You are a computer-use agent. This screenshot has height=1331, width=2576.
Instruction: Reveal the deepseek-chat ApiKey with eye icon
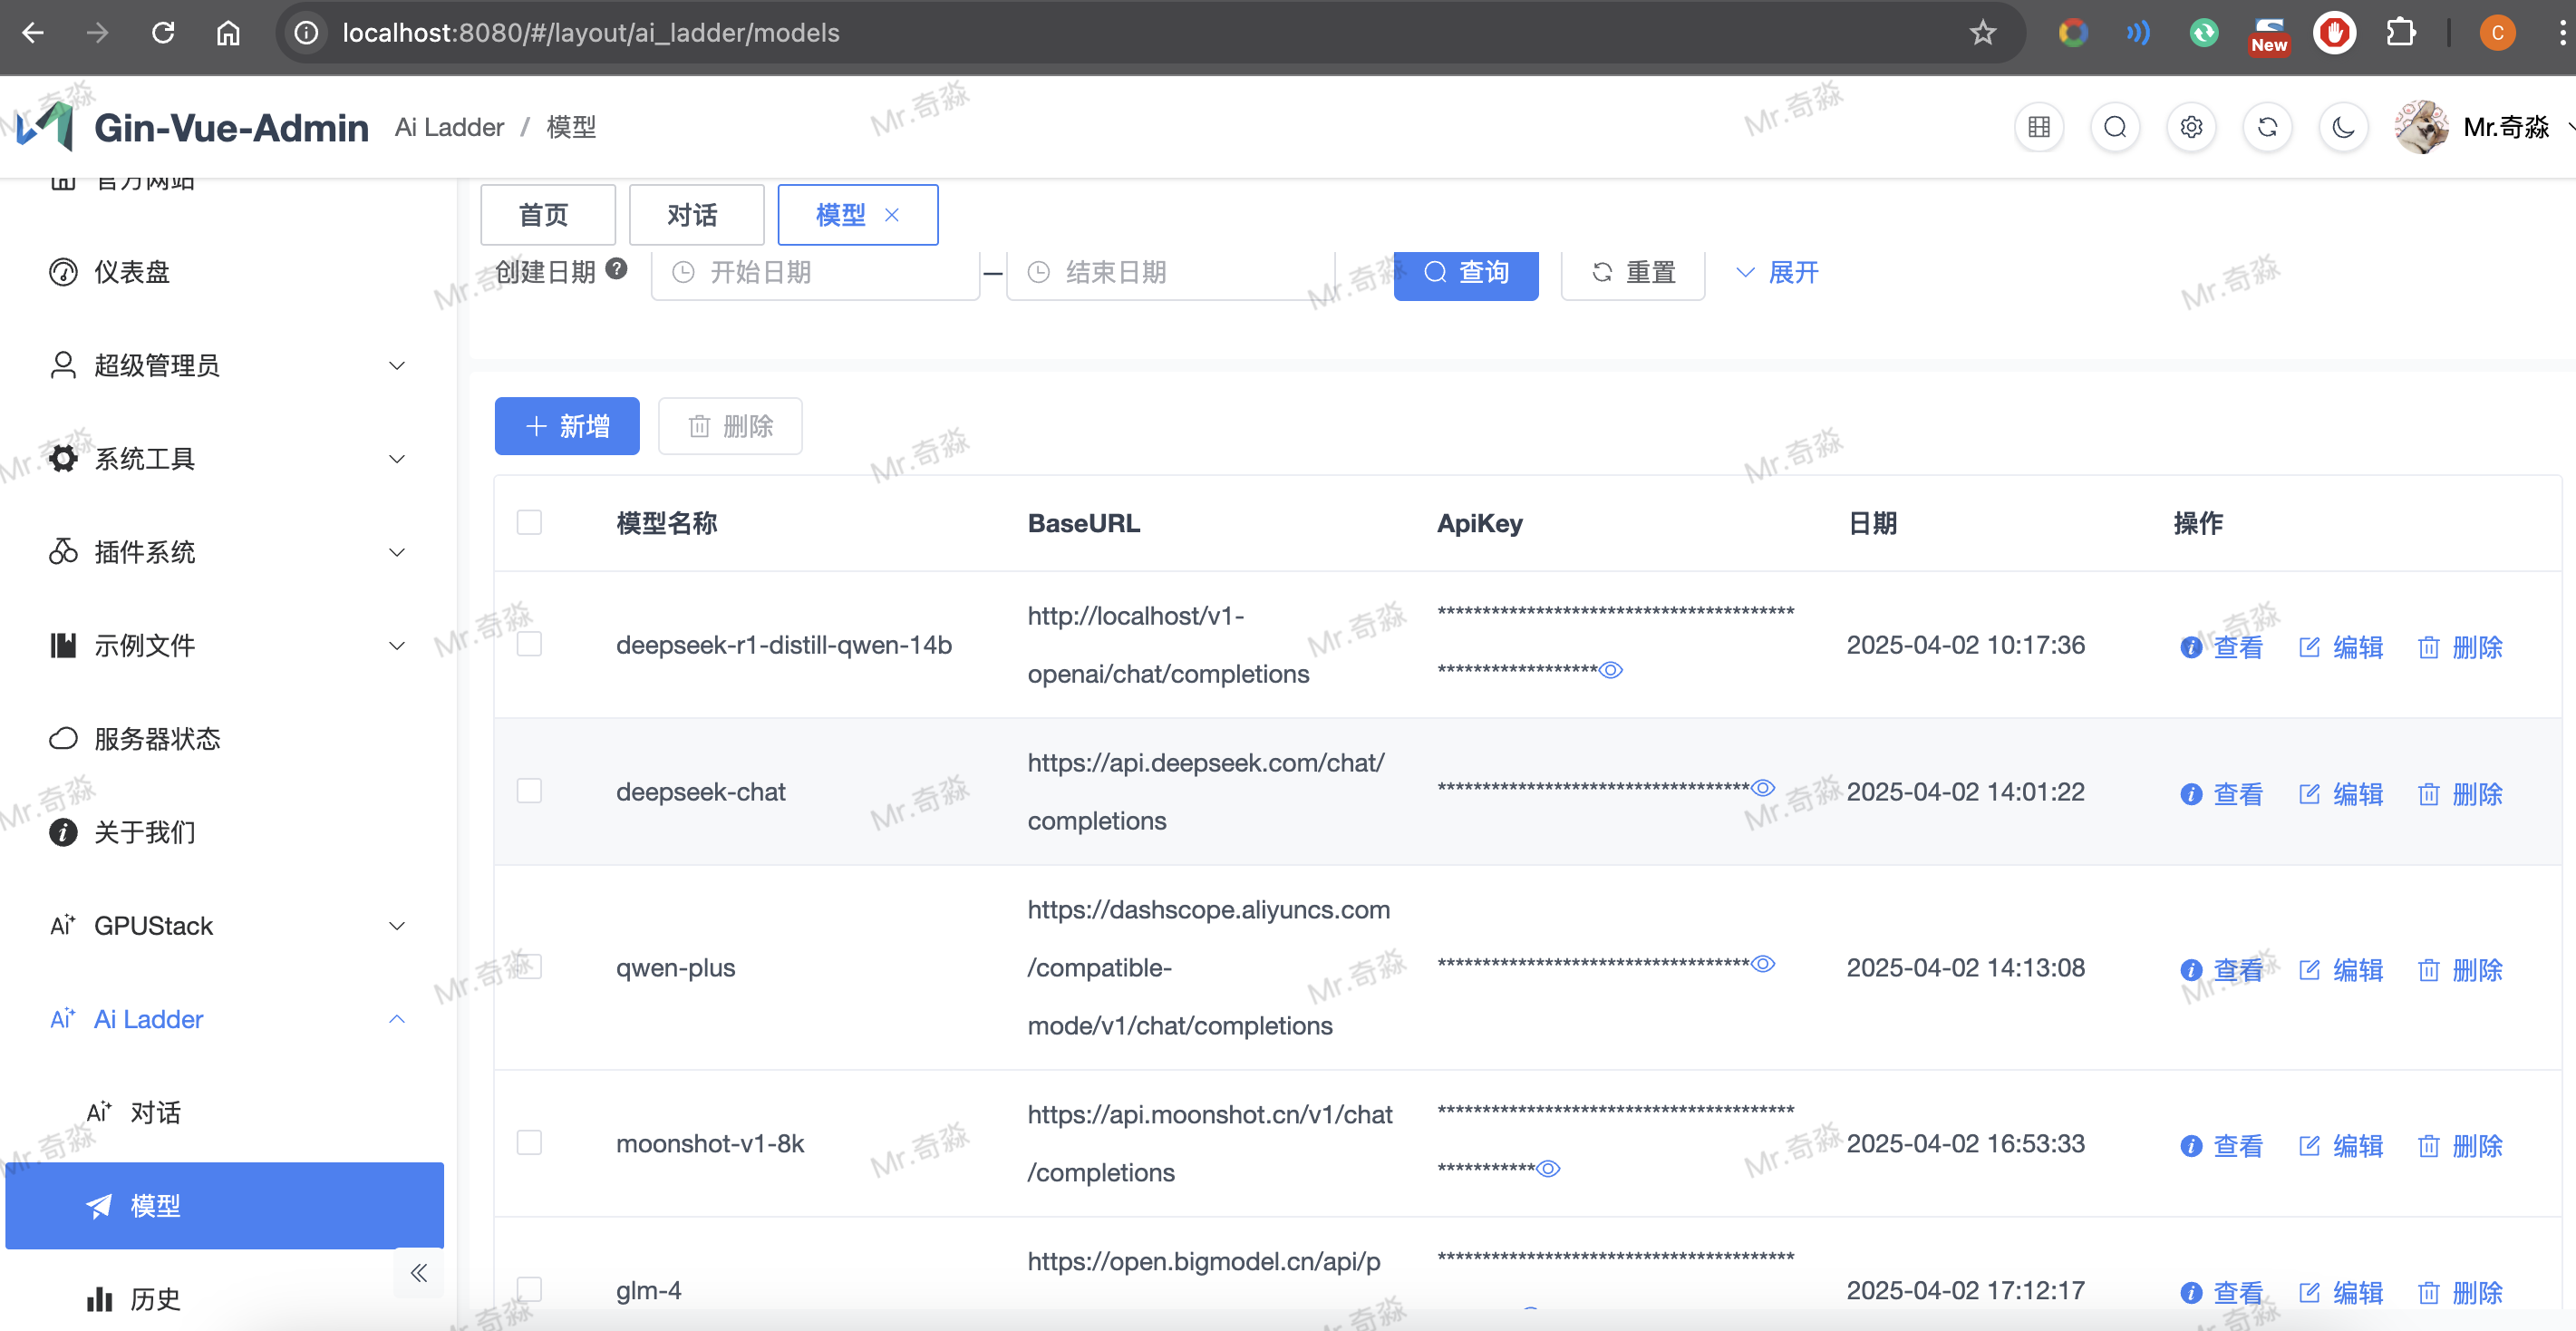tap(1764, 788)
